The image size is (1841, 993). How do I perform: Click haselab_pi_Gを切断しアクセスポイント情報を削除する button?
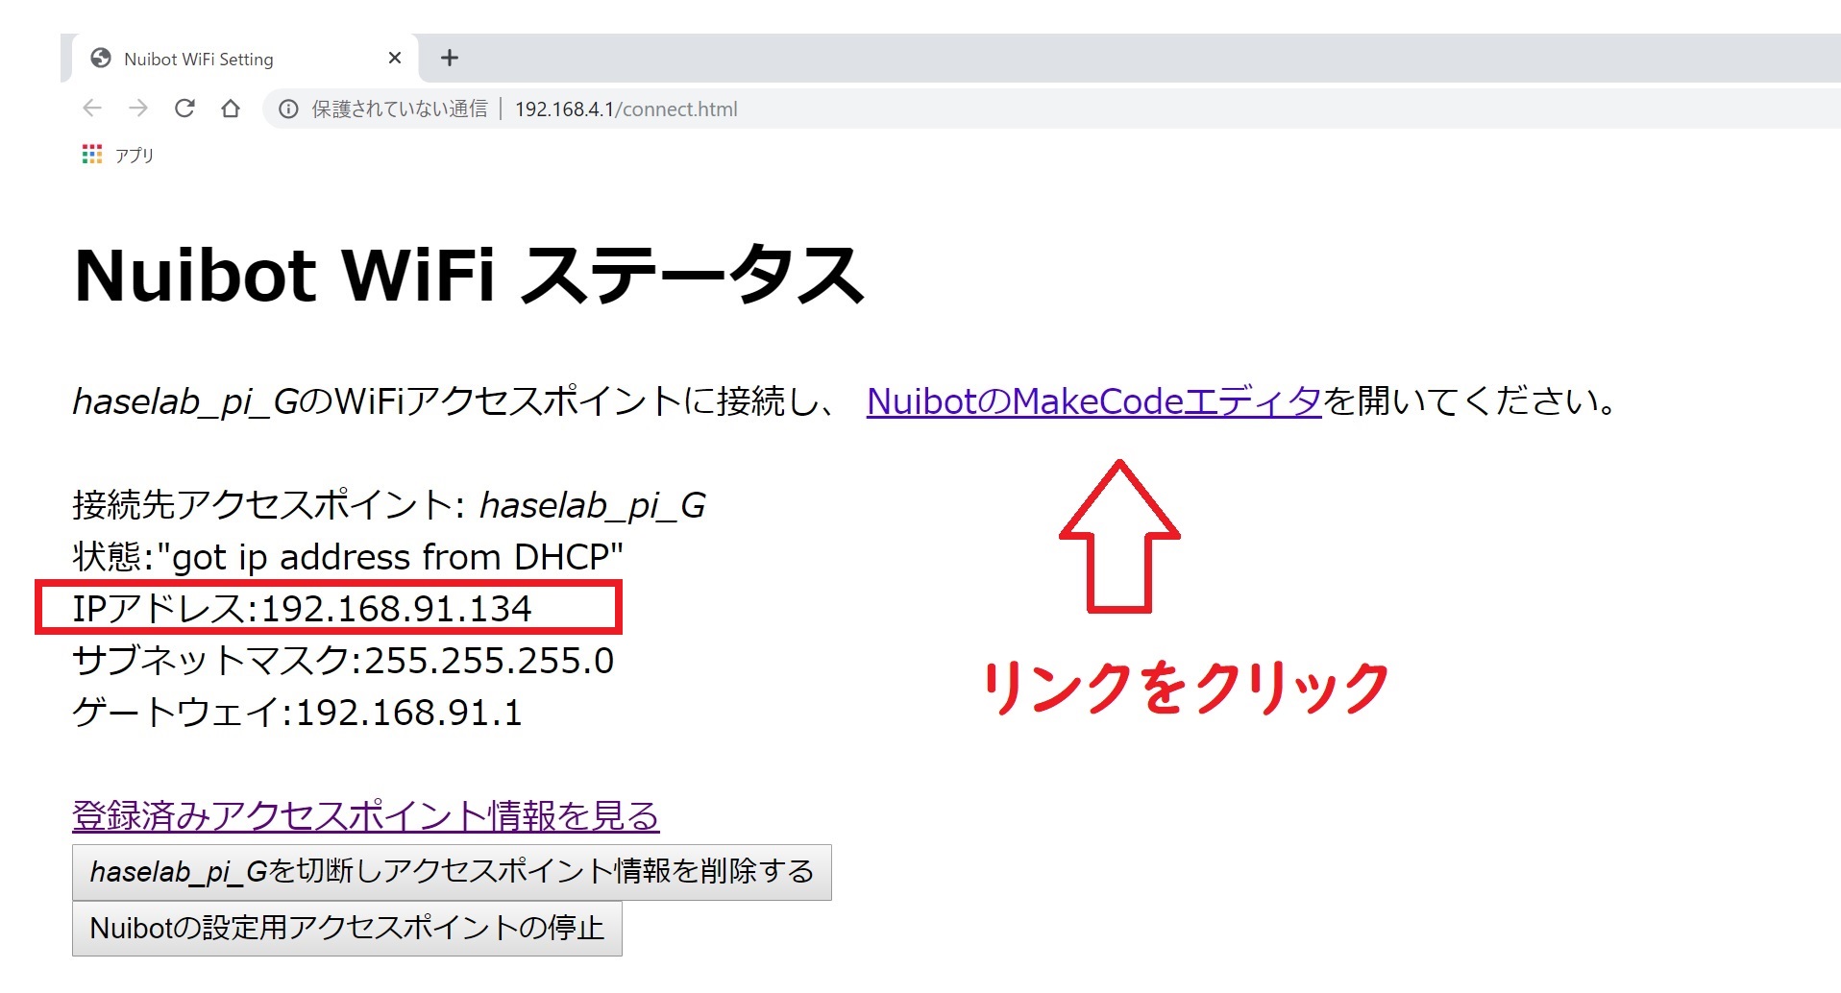tap(452, 872)
